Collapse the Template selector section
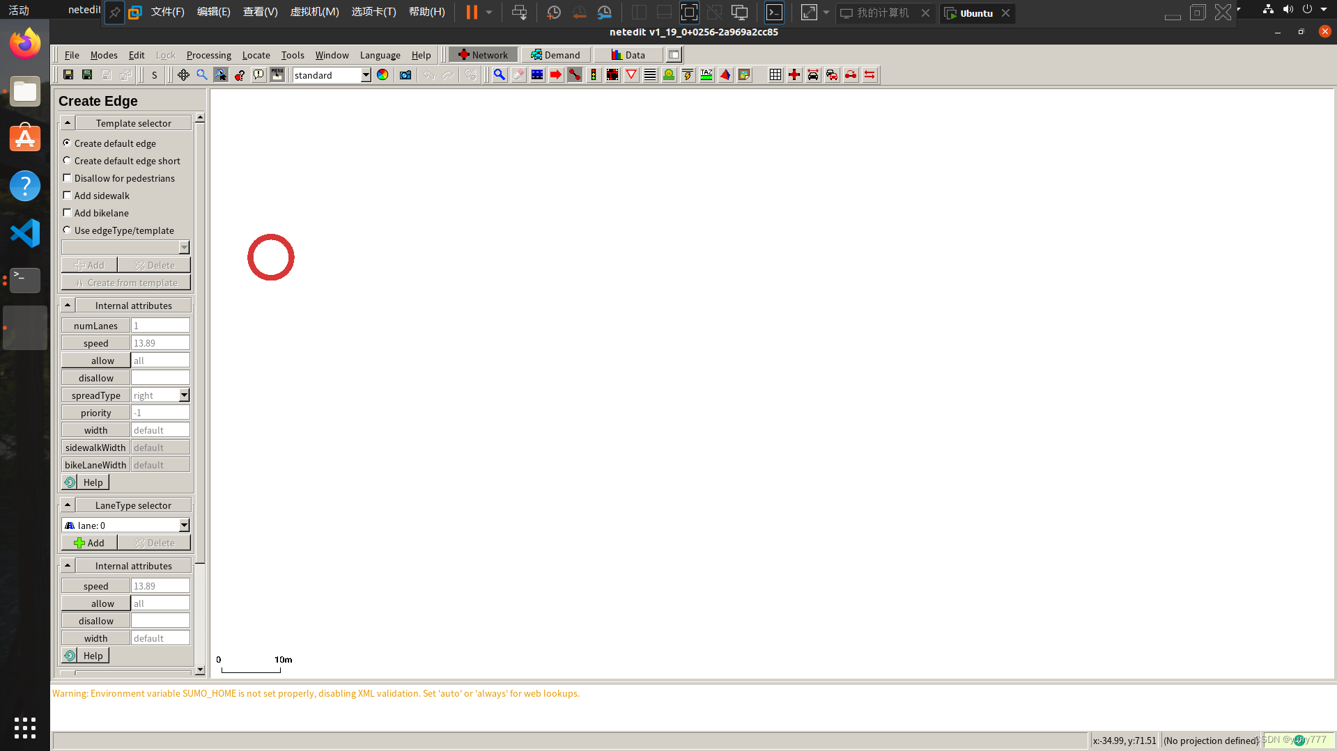1337x751 pixels. click(x=68, y=122)
